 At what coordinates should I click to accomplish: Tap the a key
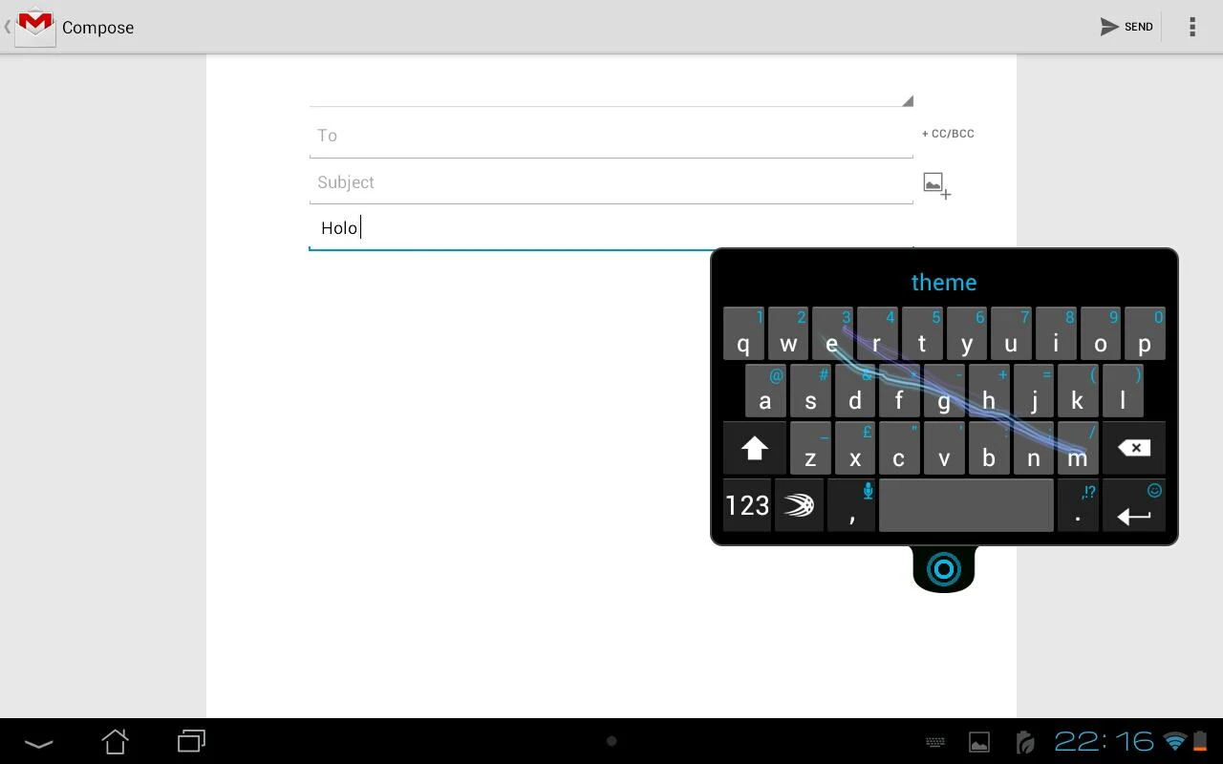click(x=765, y=391)
